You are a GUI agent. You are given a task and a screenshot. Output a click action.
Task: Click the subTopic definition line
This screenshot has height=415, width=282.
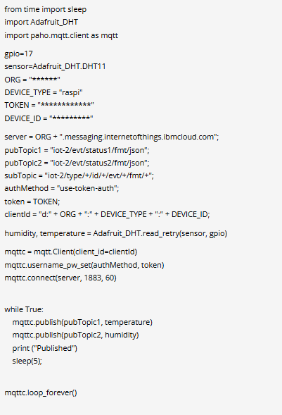79,175
